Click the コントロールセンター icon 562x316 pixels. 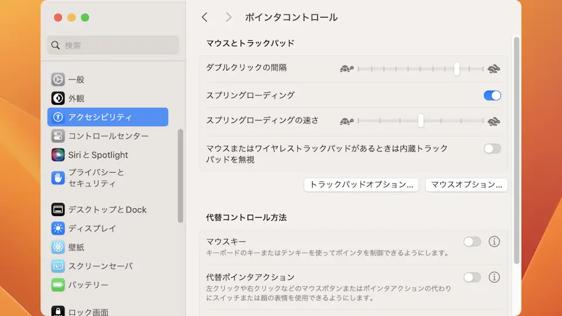coord(58,136)
